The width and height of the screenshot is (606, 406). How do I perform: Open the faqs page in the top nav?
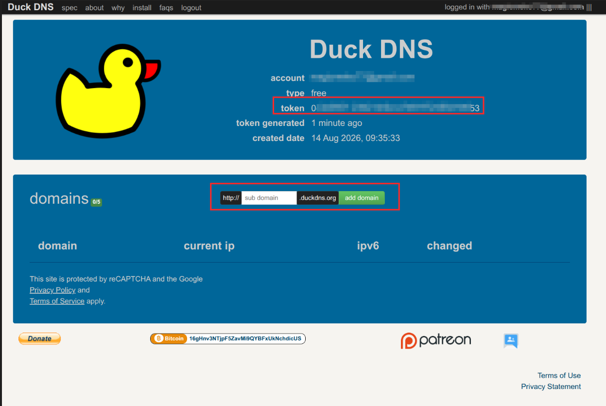point(166,8)
